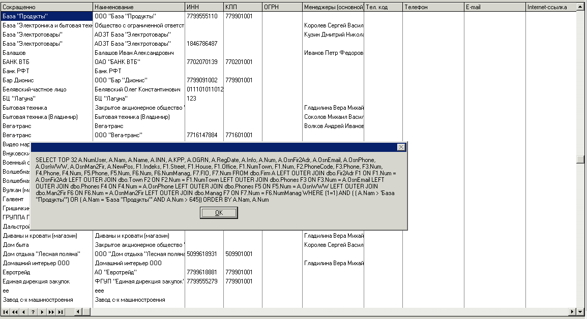Viewport: 587px width, 319px height.
Task: Advance to the next record
Action: 42,312
